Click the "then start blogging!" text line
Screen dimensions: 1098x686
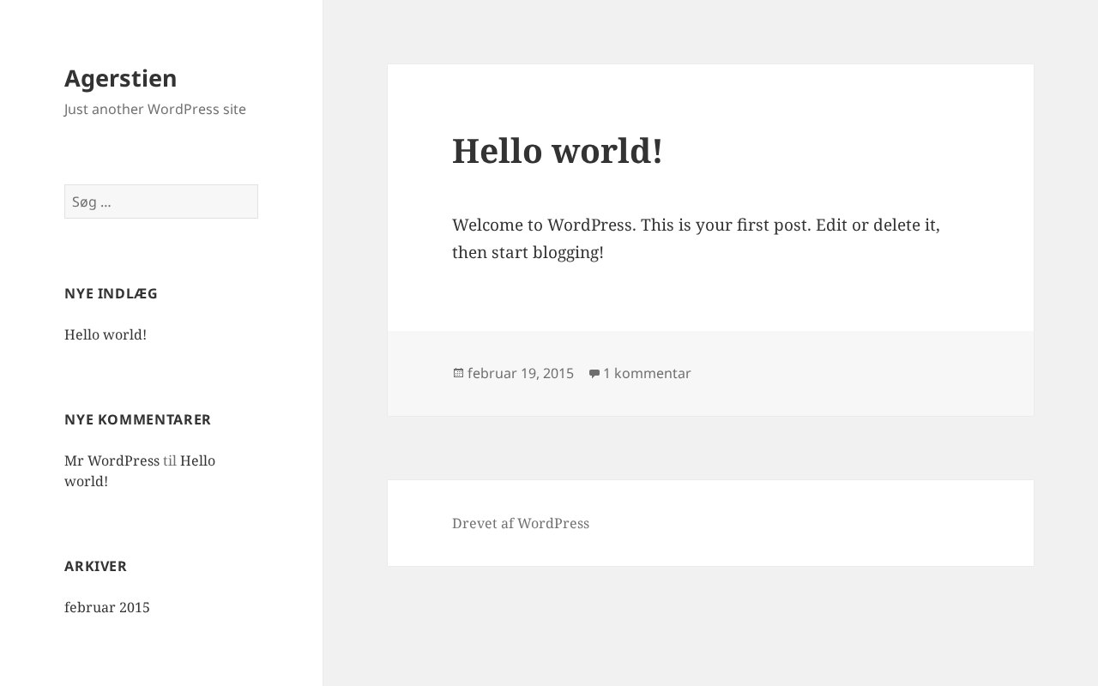pos(528,252)
